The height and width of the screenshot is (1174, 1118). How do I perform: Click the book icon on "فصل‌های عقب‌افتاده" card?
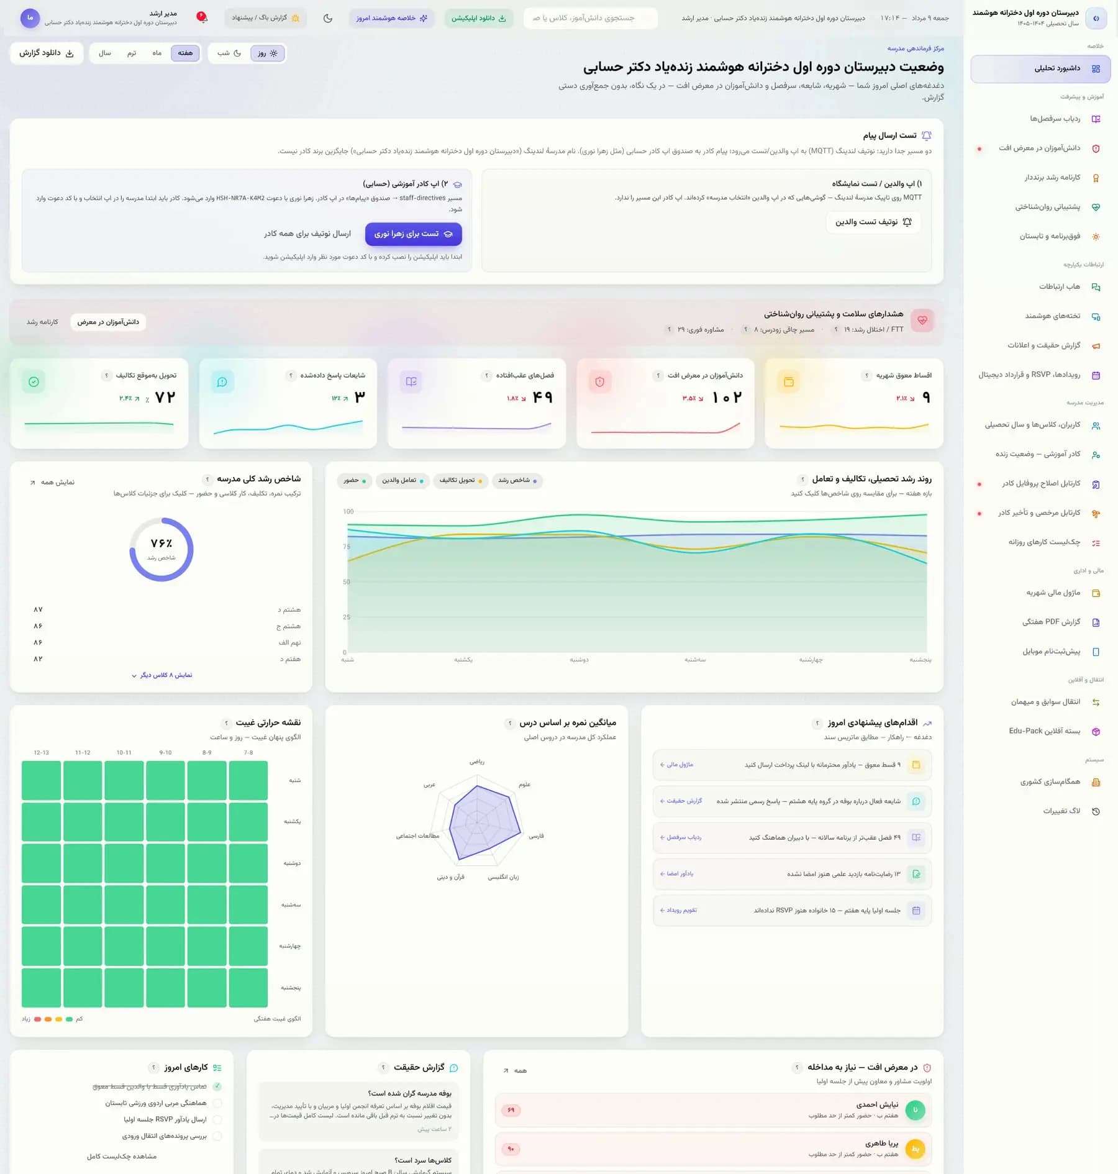tap(411, 381)
